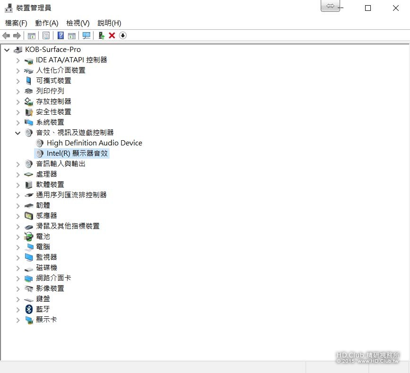This screenshot has height=373, width=410.
Task: Click Scan for hardware changes monitor icon
Action: click(x=86, y=35)
